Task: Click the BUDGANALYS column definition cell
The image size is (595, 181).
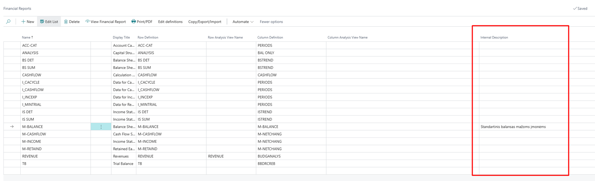Action: (291, 157)
